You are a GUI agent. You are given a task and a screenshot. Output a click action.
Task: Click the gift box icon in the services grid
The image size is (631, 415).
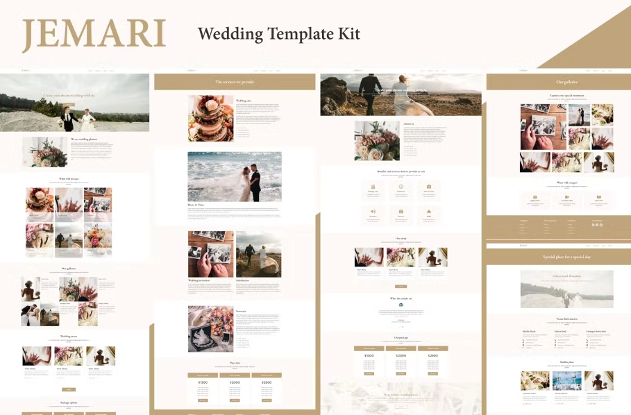pos(401,212)
